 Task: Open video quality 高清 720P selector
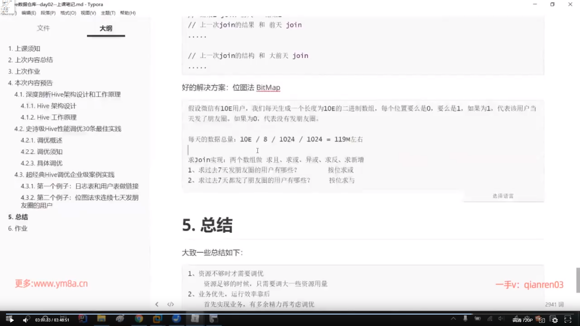point(522,320)
